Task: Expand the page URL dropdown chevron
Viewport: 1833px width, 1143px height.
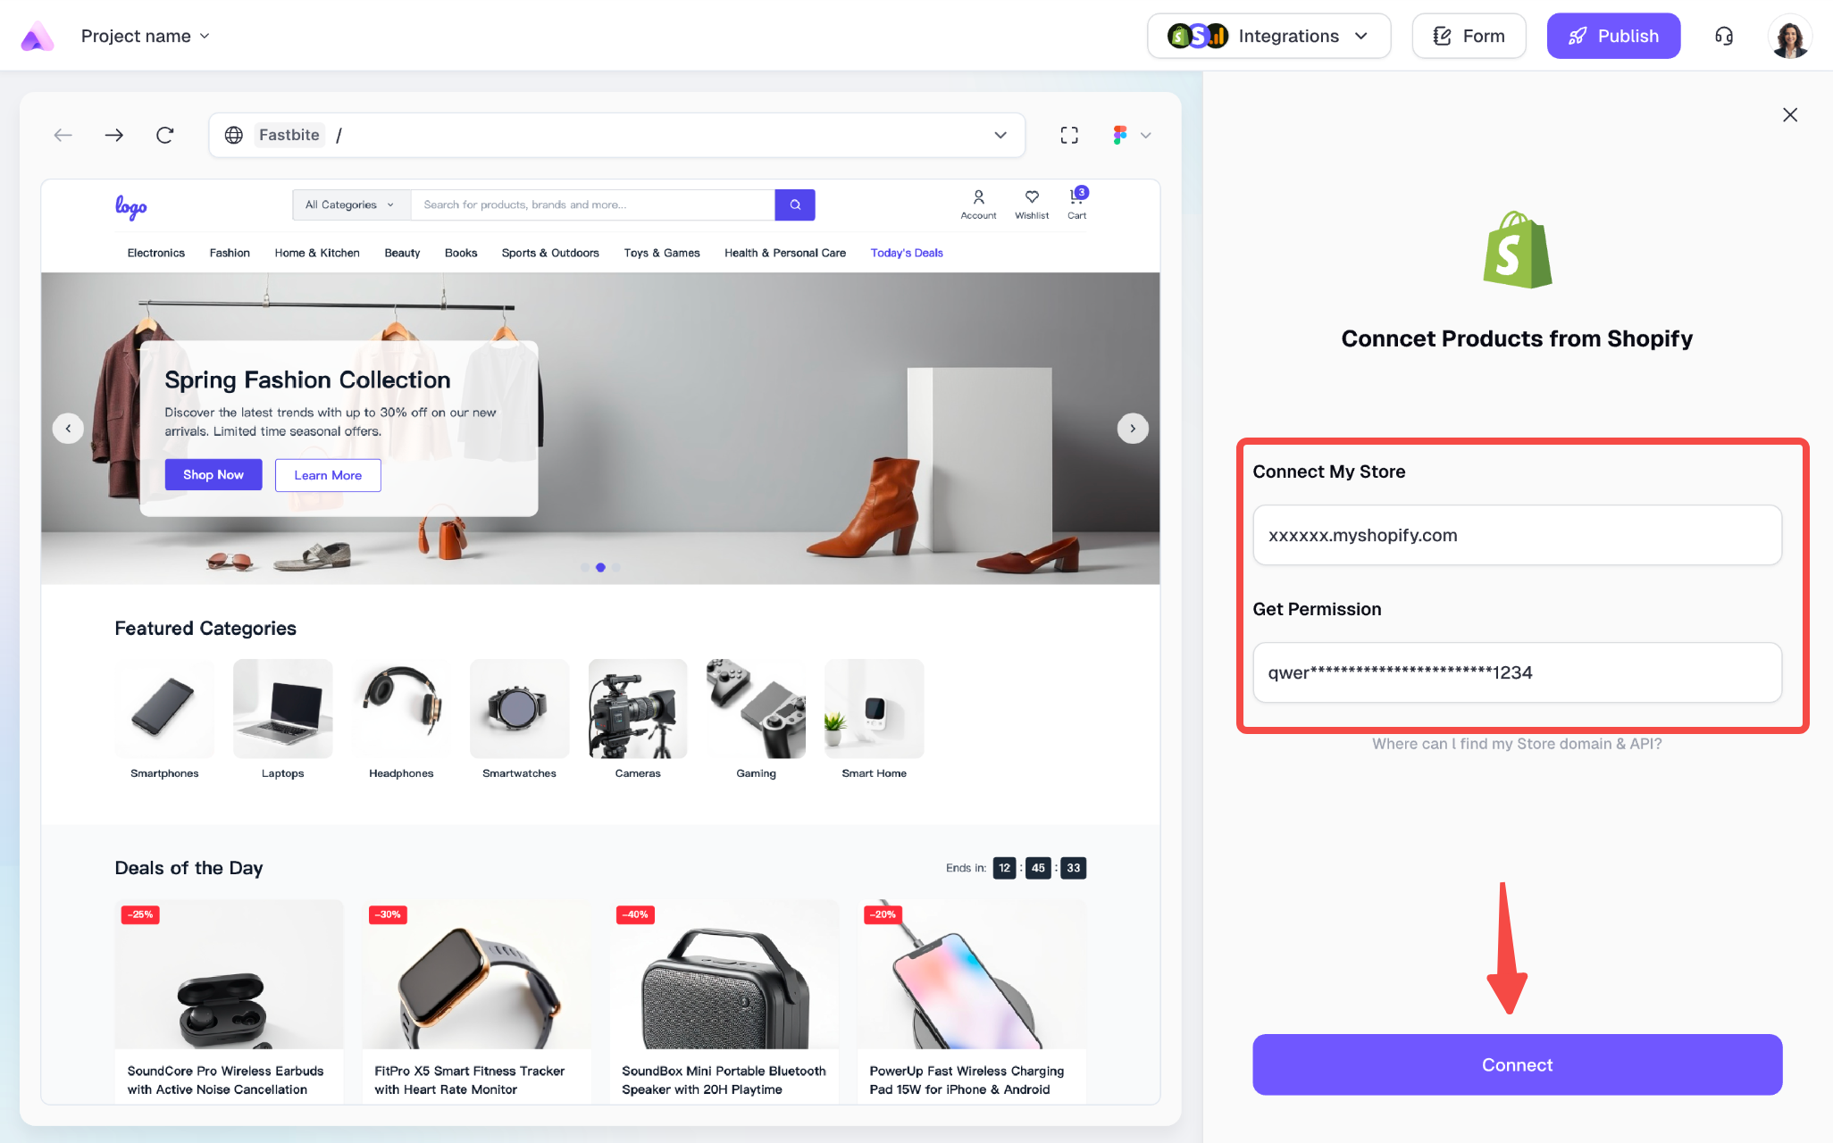Action: tap(1000, 135)
